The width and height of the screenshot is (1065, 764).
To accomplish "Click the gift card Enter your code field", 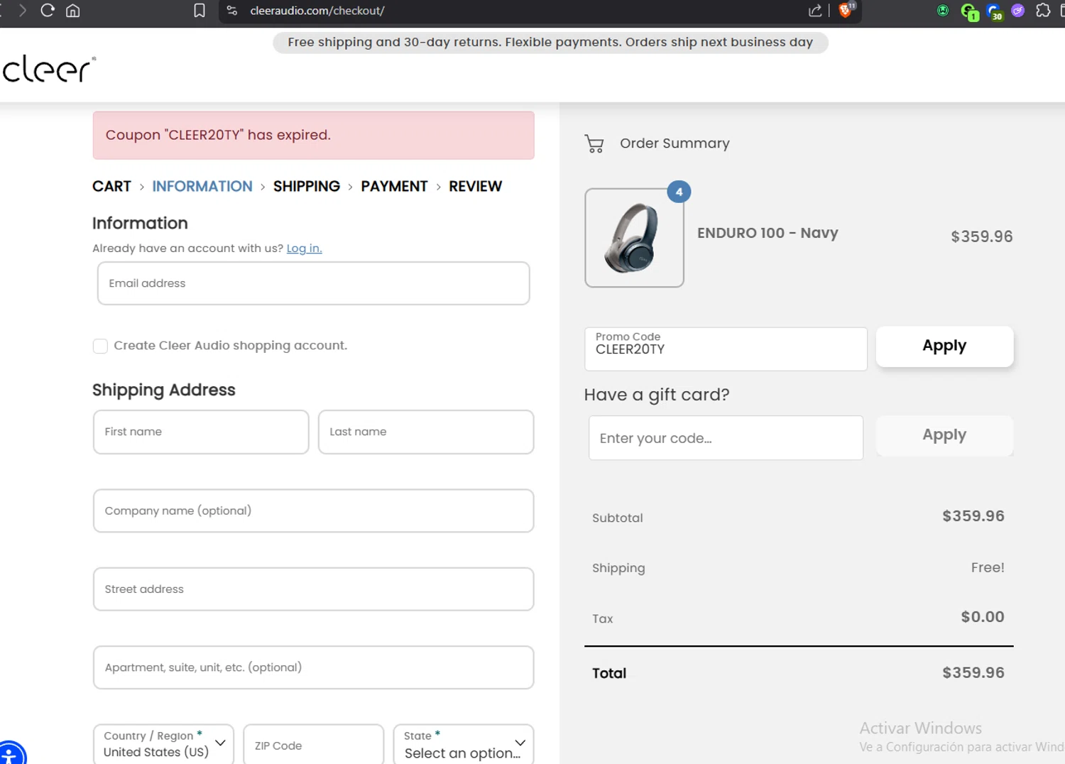I will pyautogui.click(x=726, y=438).
